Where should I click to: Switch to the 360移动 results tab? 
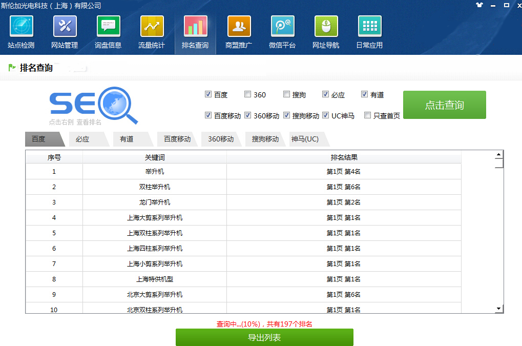[x=221, y=139]
